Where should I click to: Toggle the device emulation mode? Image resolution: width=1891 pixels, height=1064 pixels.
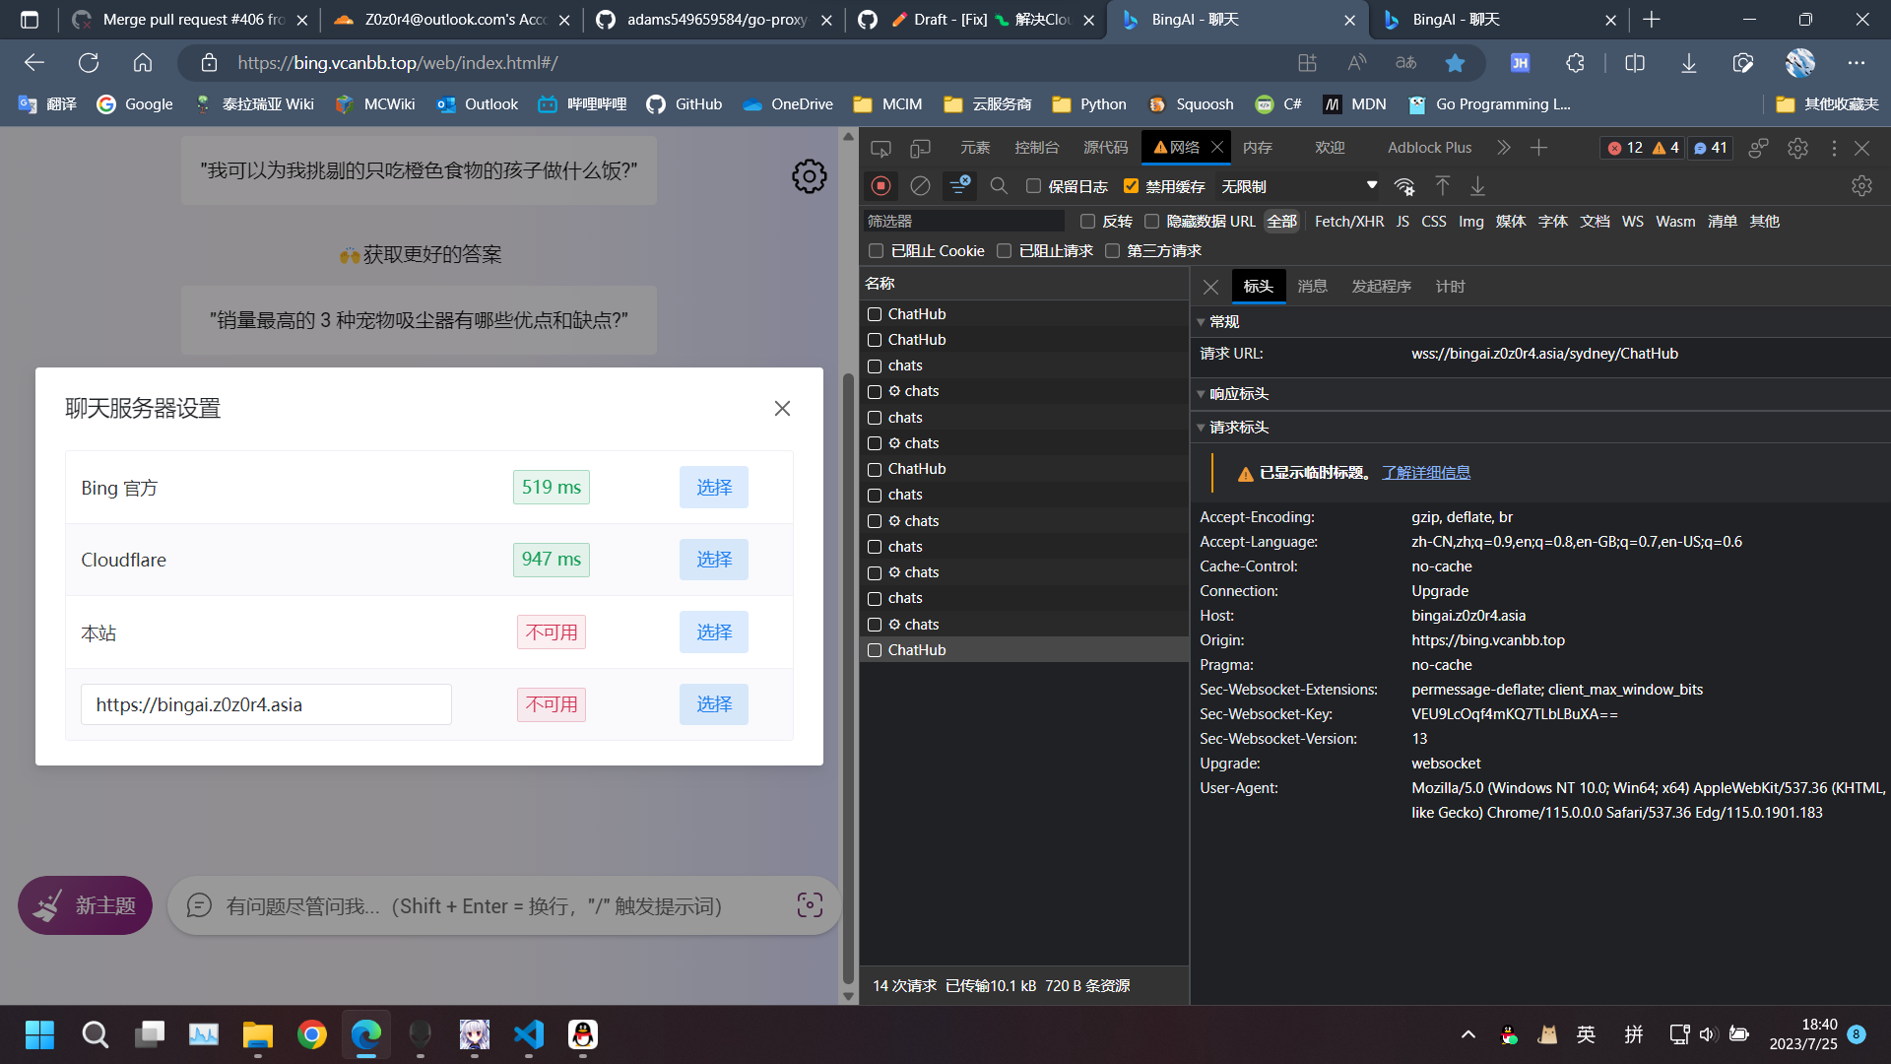click(x=920, y=148)
